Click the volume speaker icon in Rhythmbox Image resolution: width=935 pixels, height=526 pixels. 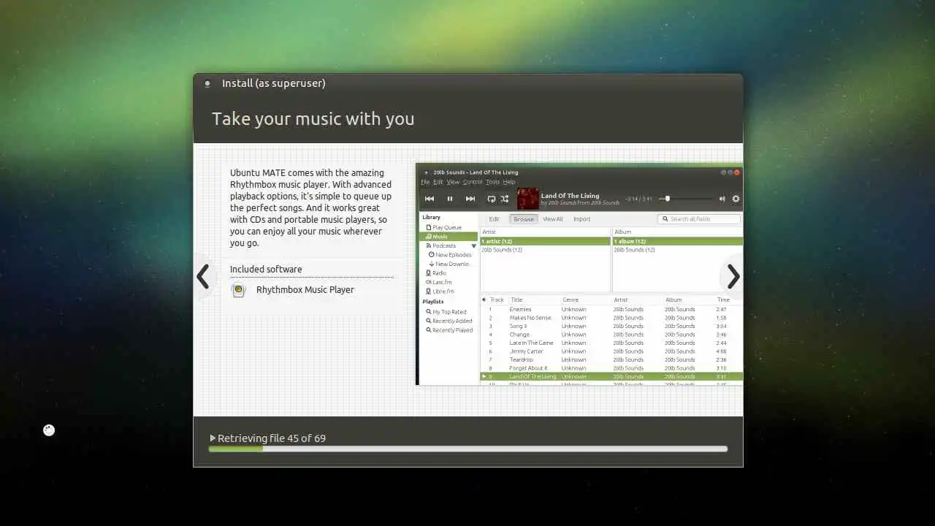click(722, 199)
